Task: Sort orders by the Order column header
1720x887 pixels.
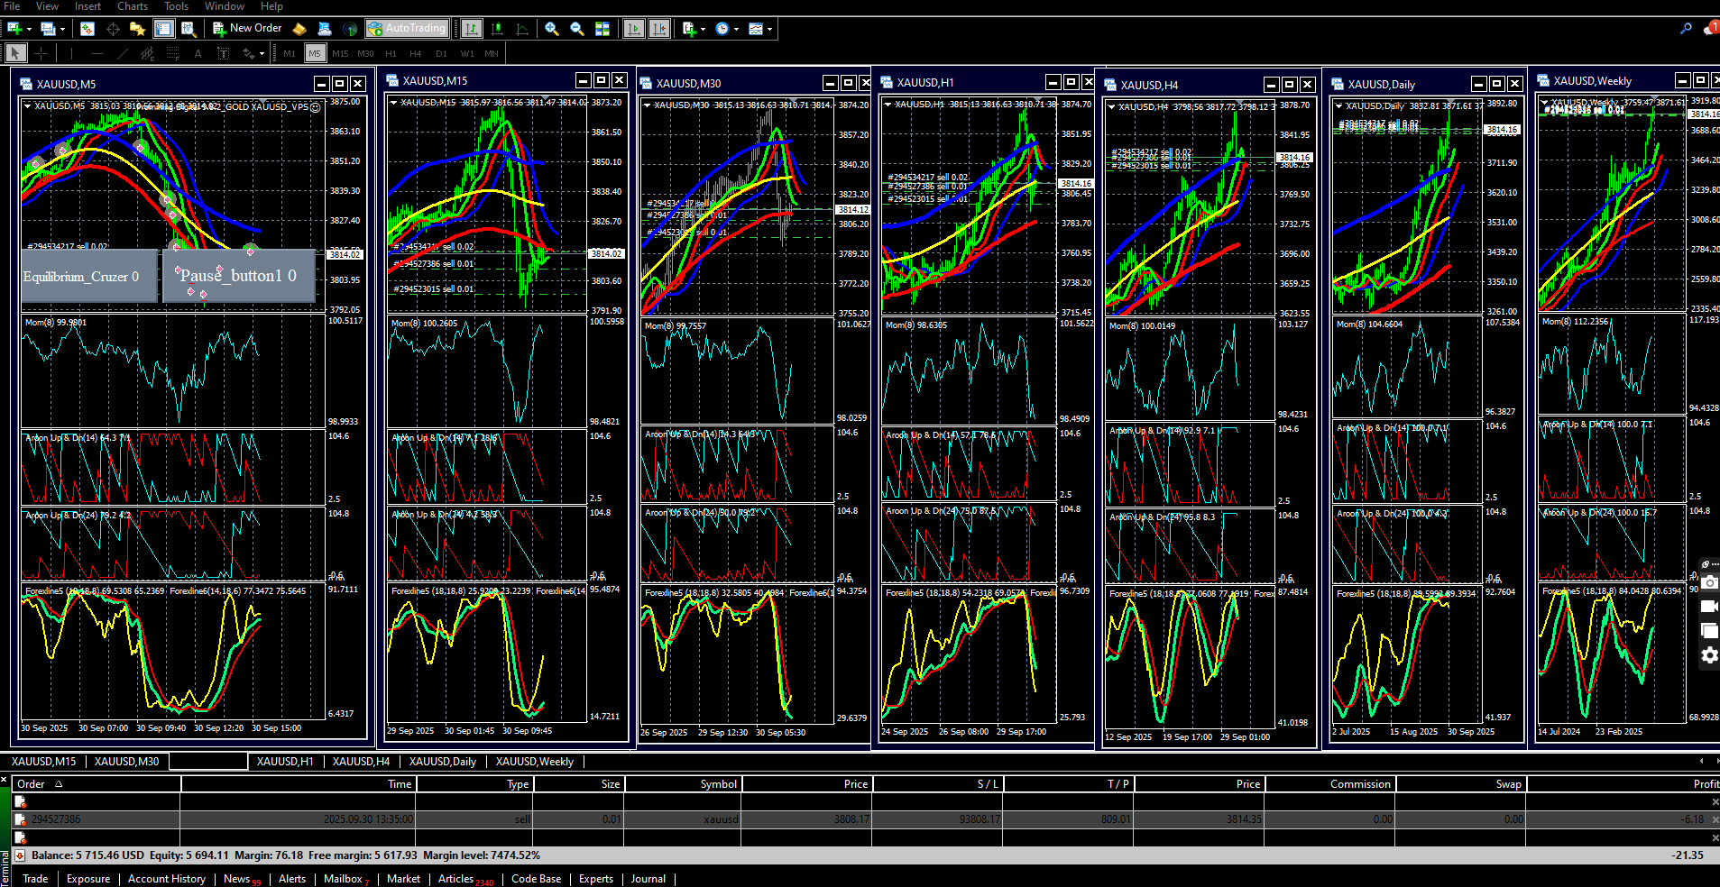Action: [x=31, y=784]
